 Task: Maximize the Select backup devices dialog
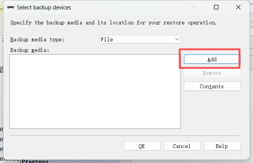point(216,7)
